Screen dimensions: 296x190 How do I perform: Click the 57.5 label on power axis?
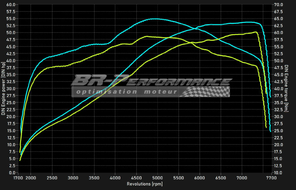pyautogui.click(x=12, y=12)
